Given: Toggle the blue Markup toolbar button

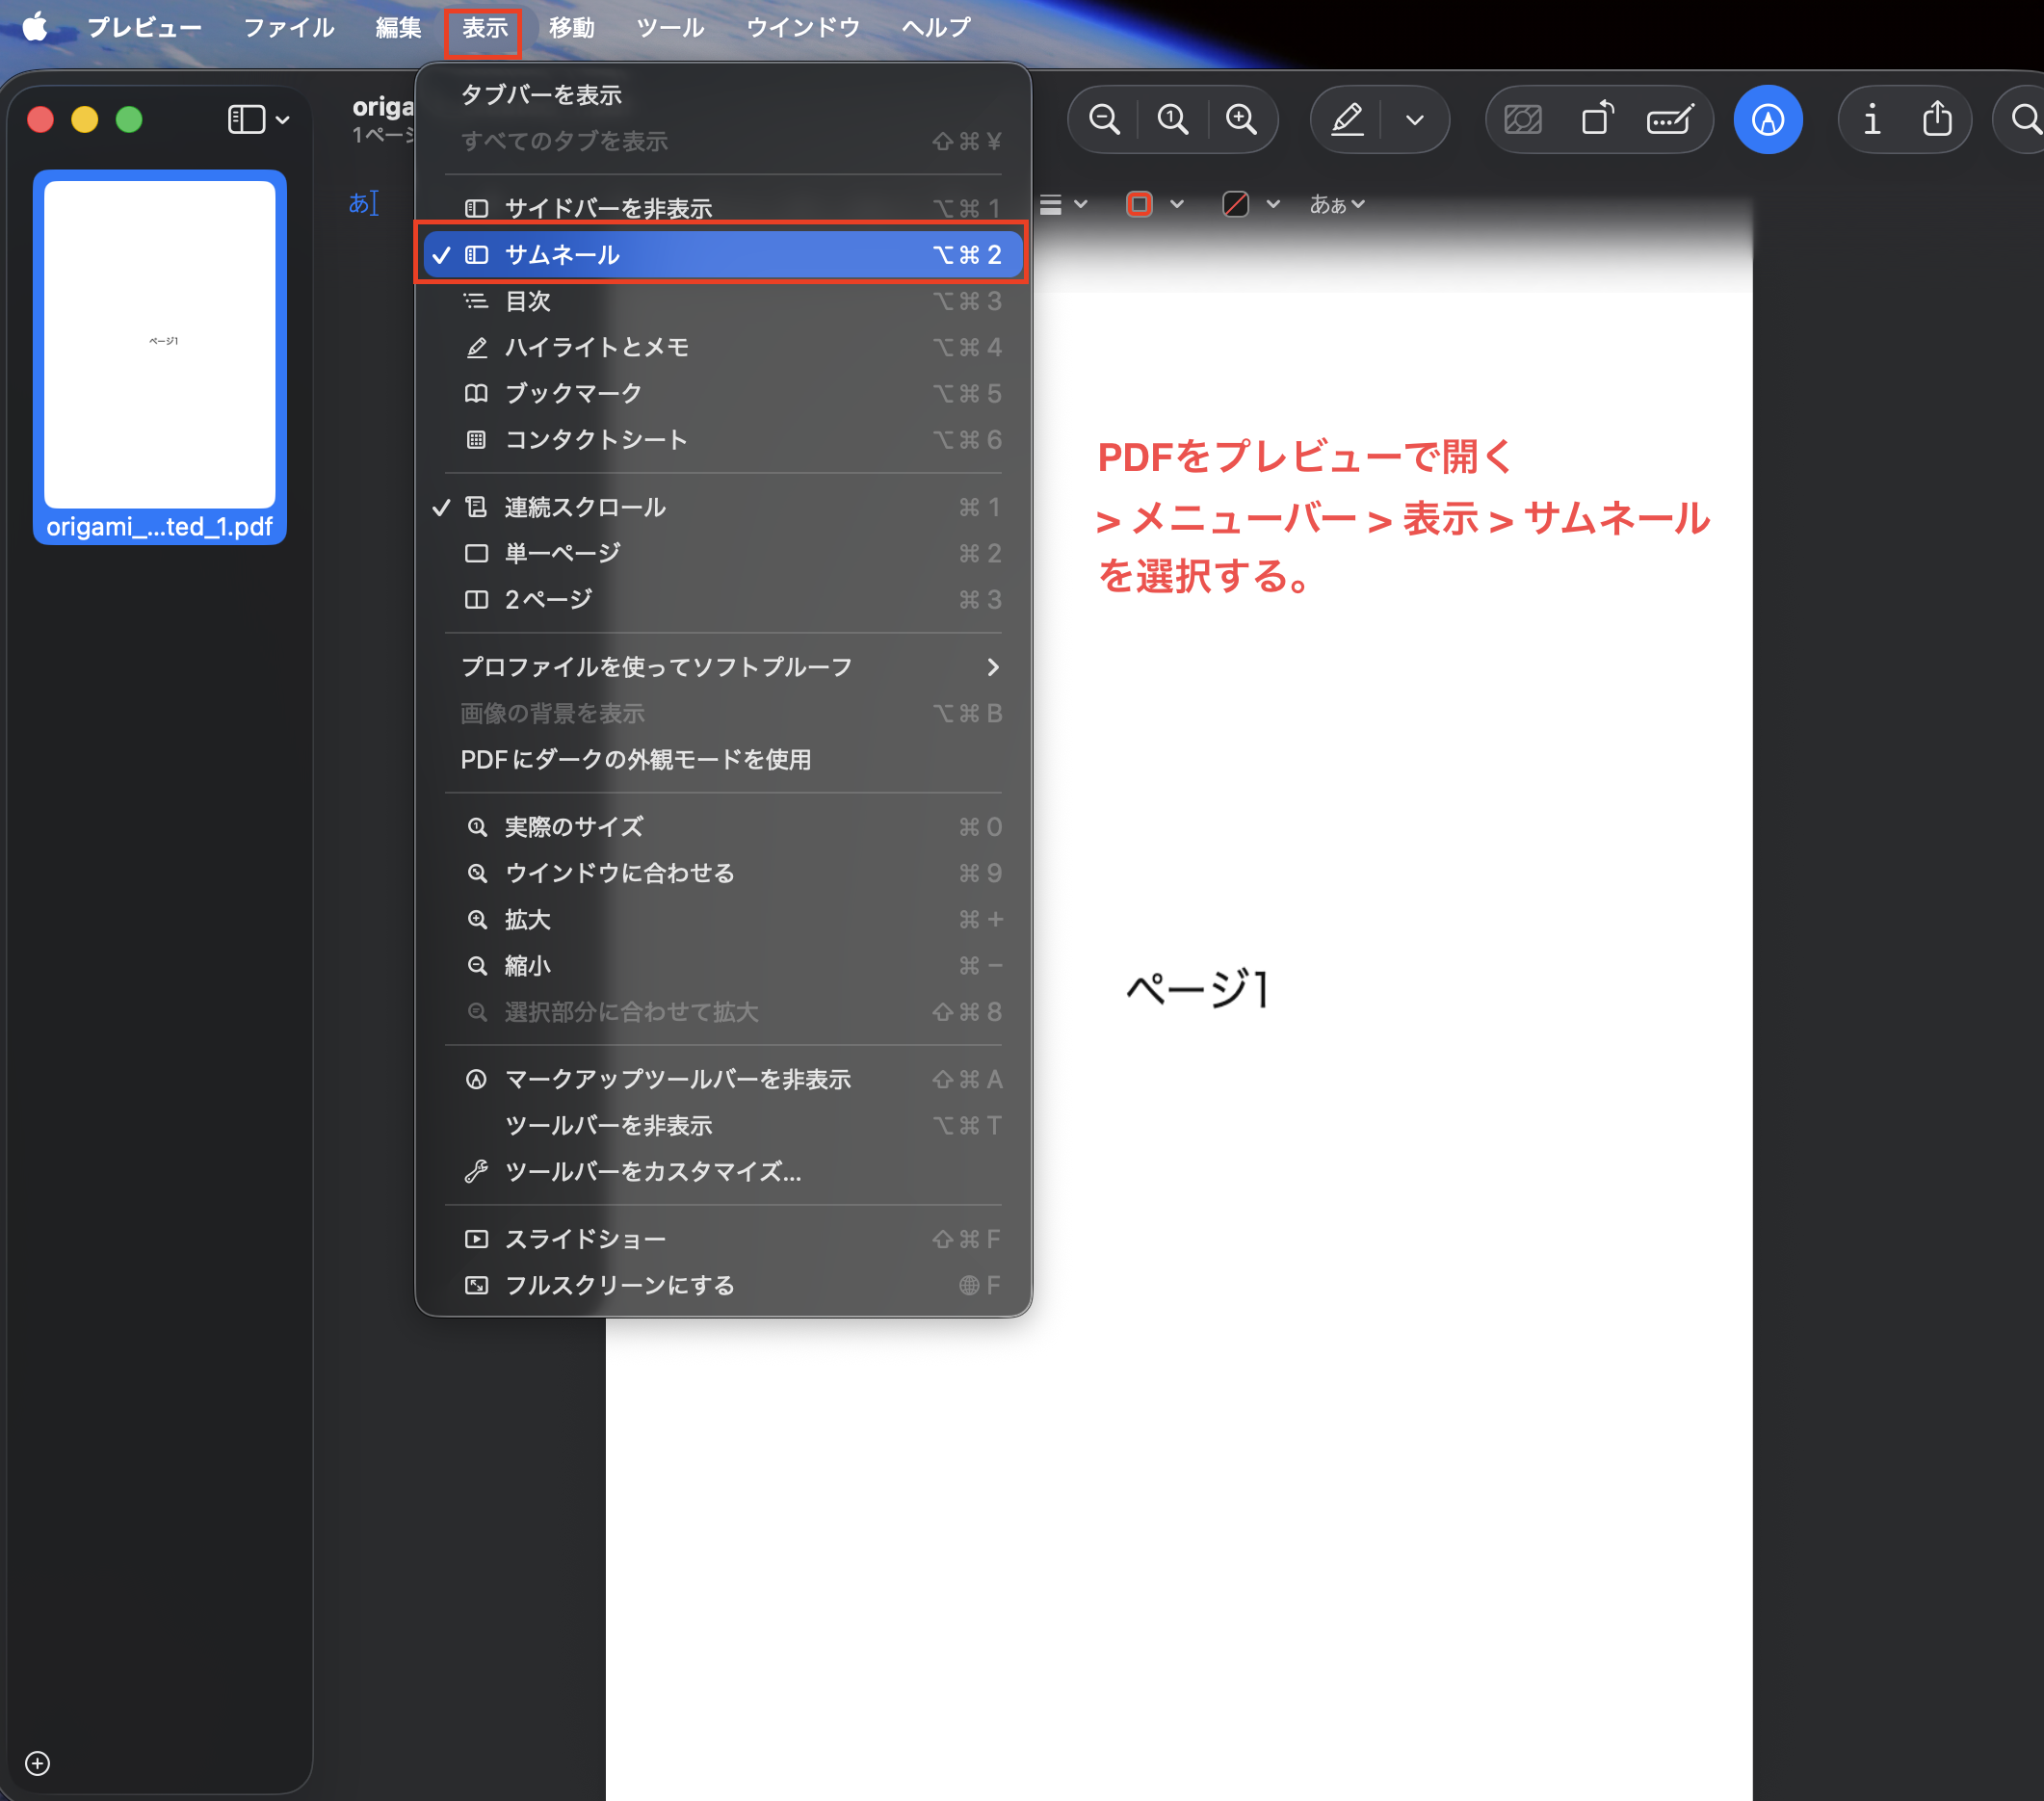Looking at the screenshot, I should [1768, 120].
